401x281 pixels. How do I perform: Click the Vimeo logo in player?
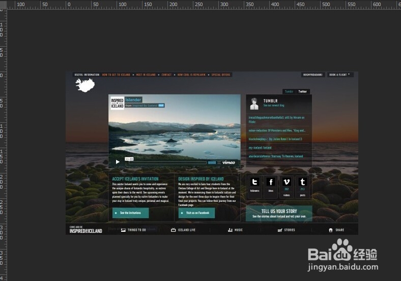[228, 162]
